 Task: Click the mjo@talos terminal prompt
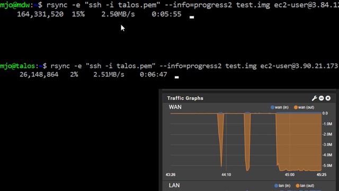(23, 66)
